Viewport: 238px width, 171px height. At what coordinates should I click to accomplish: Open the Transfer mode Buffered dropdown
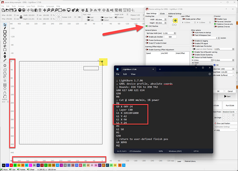[x=227, y=75]
